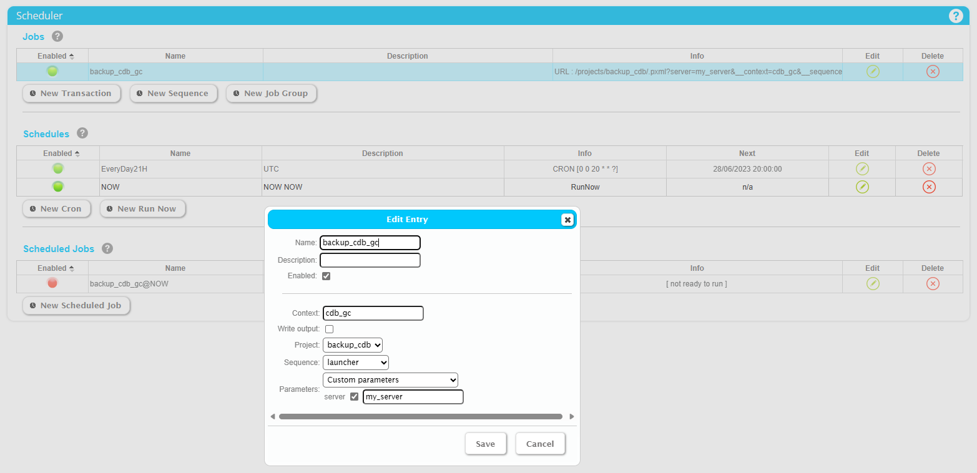The width and height of the screenshot is (977, 473).
Task: Click the edit pencil icon for backup_cdb_gc job
Action: click(872, 72)
